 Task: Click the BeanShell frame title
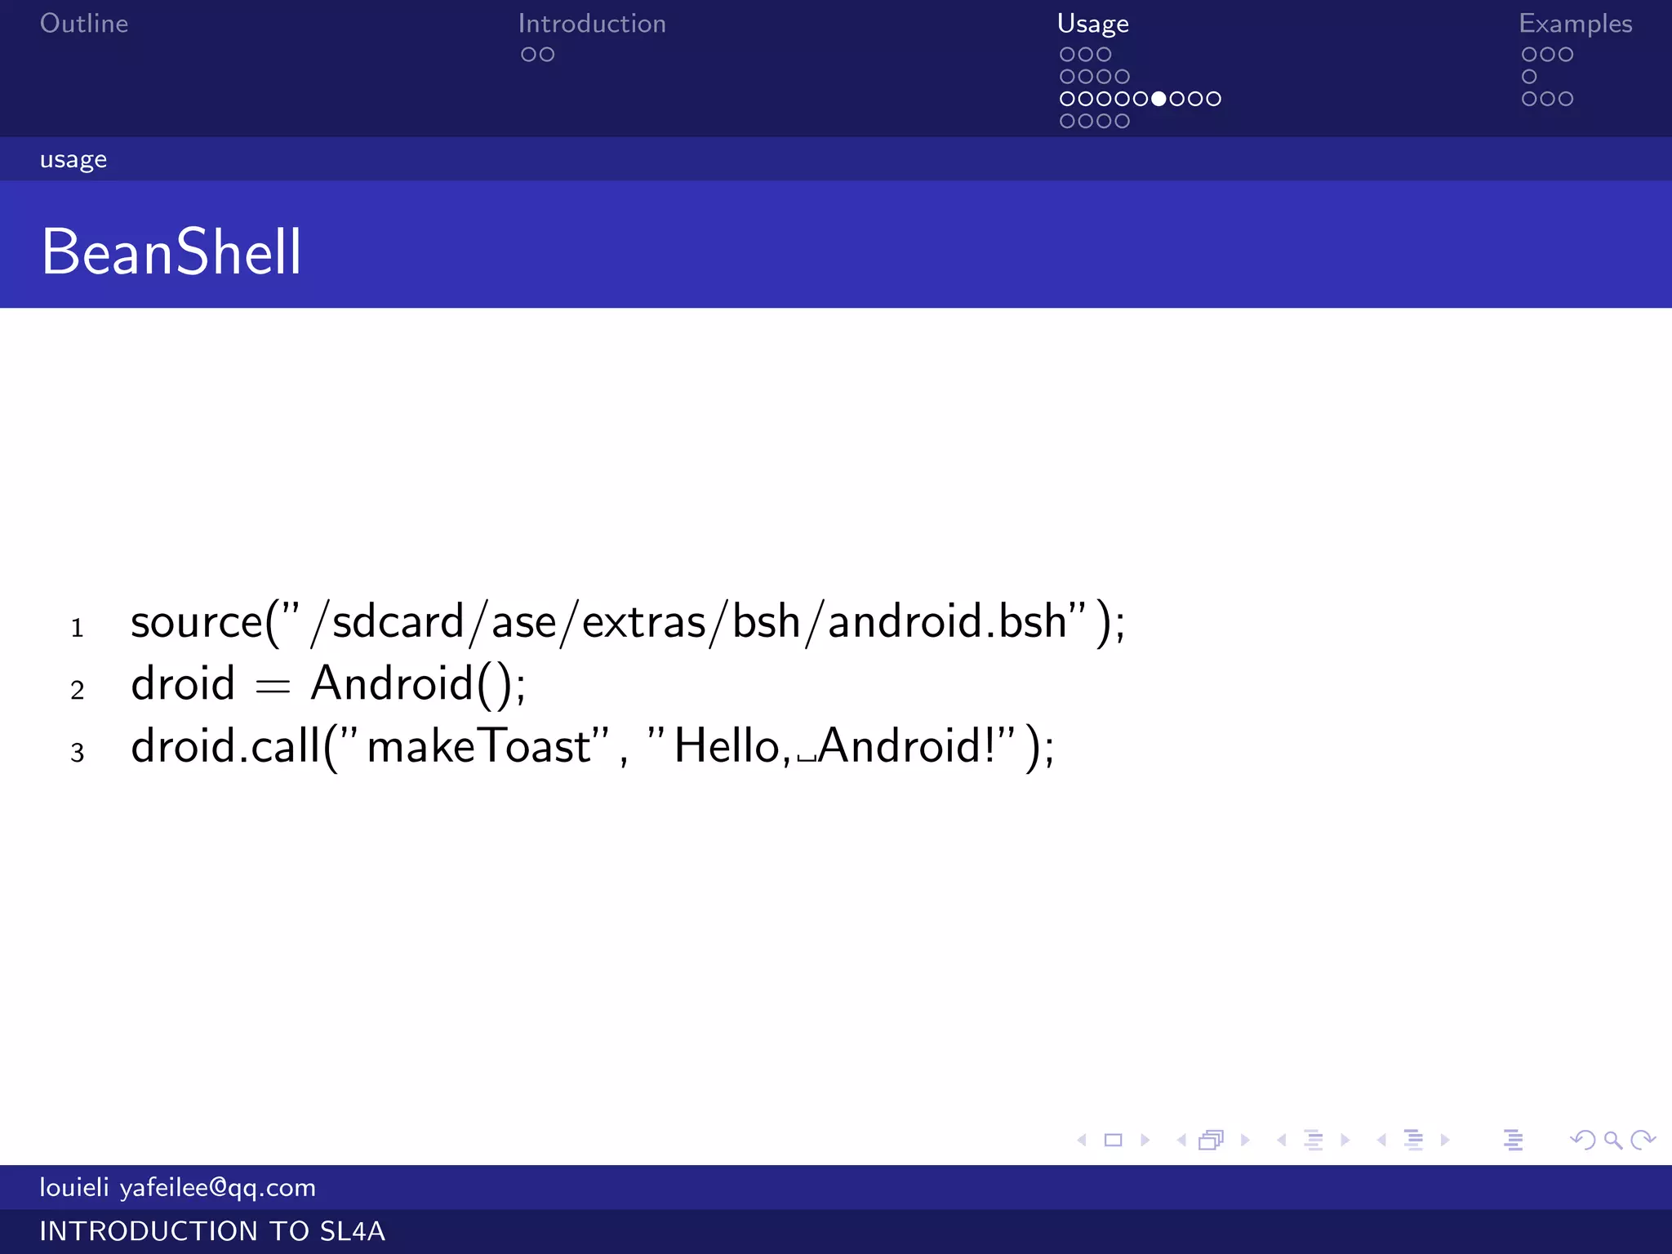(x=171, y=251)
